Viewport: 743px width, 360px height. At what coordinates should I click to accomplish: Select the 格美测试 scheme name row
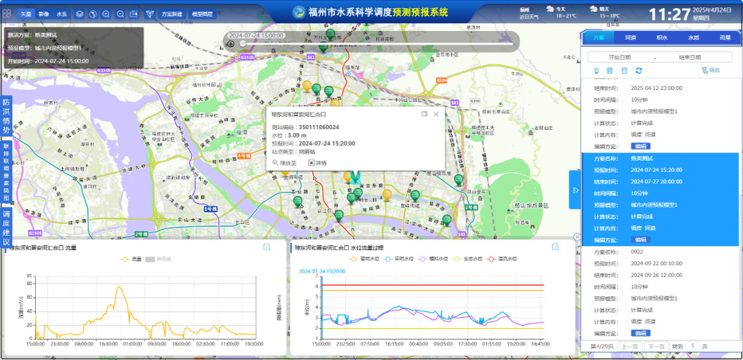click(660, 158)
